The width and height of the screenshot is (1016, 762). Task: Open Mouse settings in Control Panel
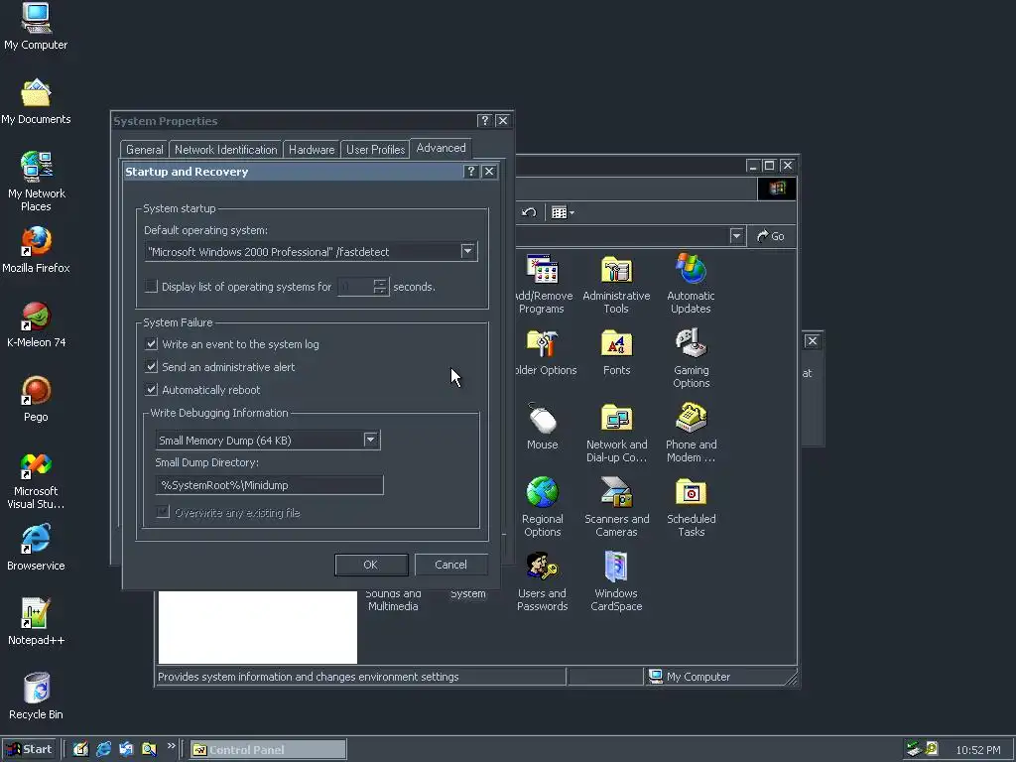pyautogui.click(x=543, y=427)
